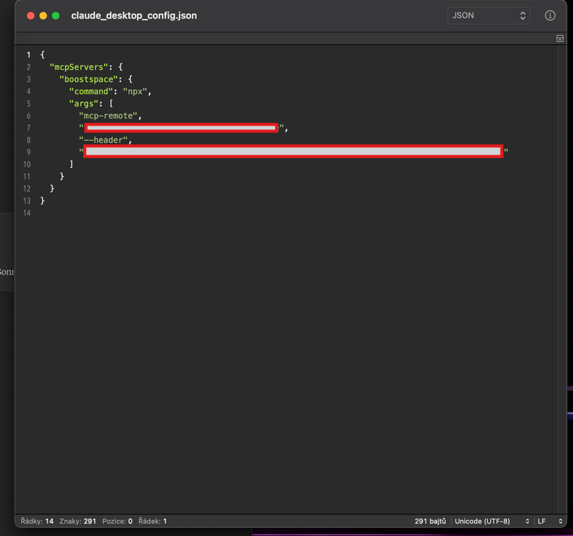Click the 291 bajtů file size text

click(x=430, y=521)
